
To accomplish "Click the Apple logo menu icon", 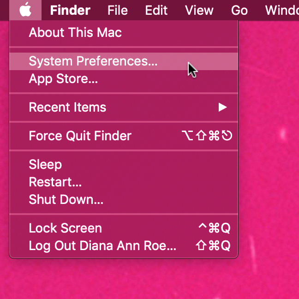I will tap(25, 10).
